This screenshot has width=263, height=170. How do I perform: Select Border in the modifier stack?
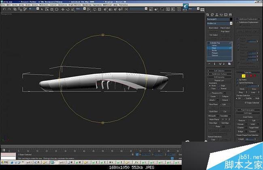[215, 51]
